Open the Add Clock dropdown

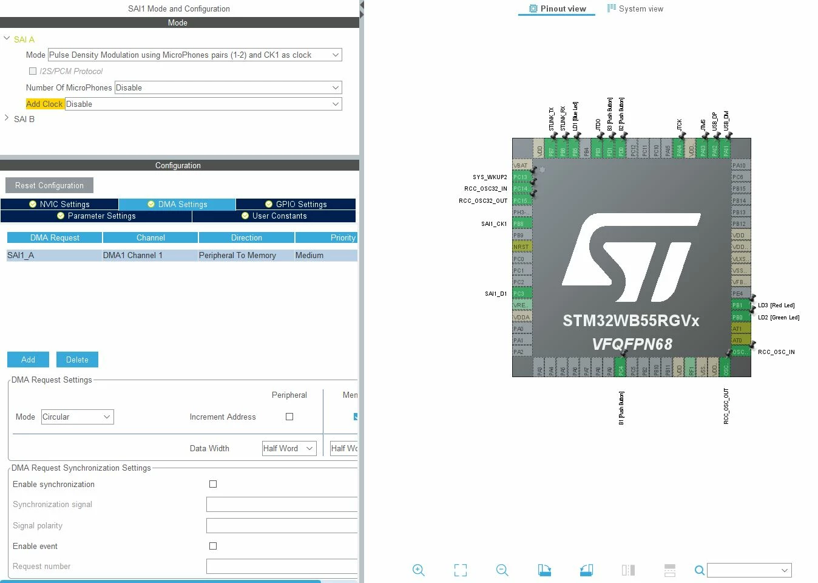coord(203,104)
